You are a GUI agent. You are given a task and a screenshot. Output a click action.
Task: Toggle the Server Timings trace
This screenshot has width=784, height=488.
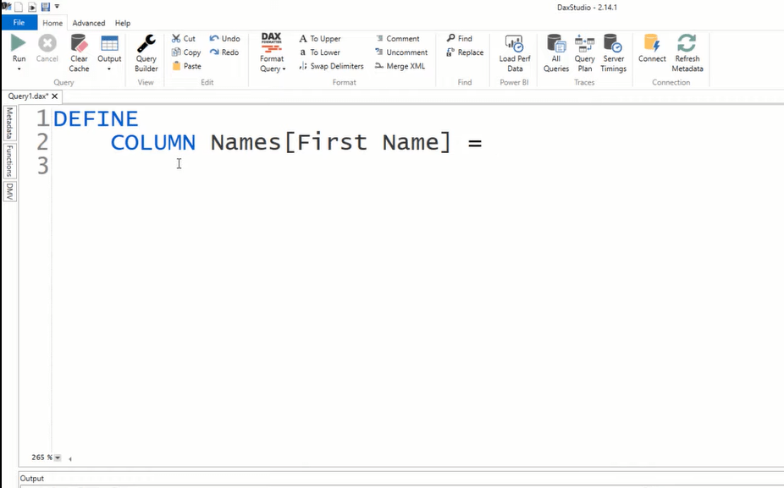(613, 53)
